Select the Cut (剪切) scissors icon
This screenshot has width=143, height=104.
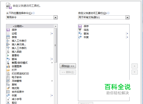coord(8,103)
